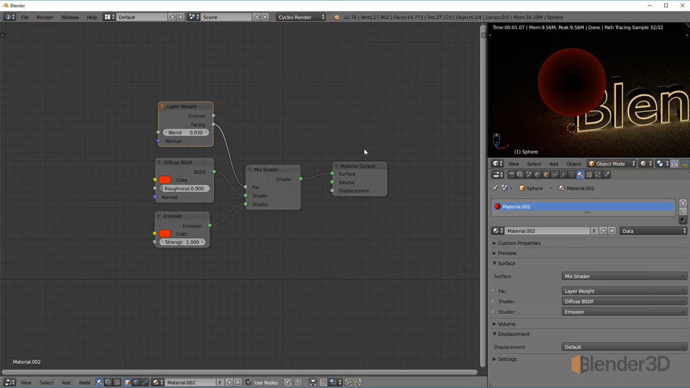Select Material.002 in the material slot list
This screenshot has width=690, height=388.
click(583, 207)
